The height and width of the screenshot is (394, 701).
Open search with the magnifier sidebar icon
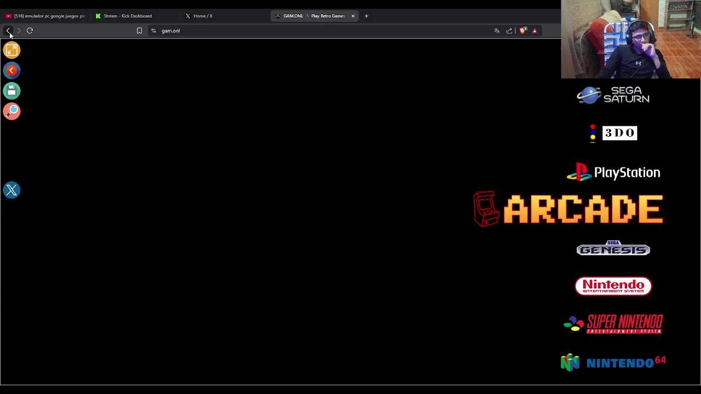coord(12,111)
